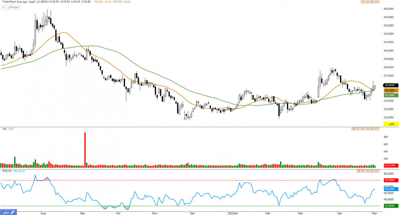Viewport: 399px width, 215px height.
Task: Maximize the RSI indicator pane
Action: click(363, 171)
